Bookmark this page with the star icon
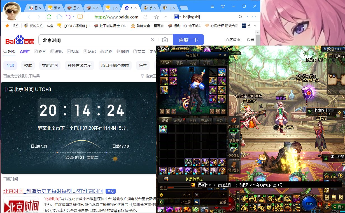 point(157,17)
